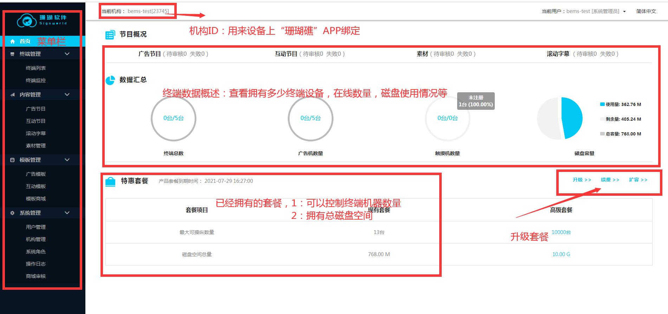Open 商城审核 in the sidebar
The image size is (668, 314).
click(36, 276)
